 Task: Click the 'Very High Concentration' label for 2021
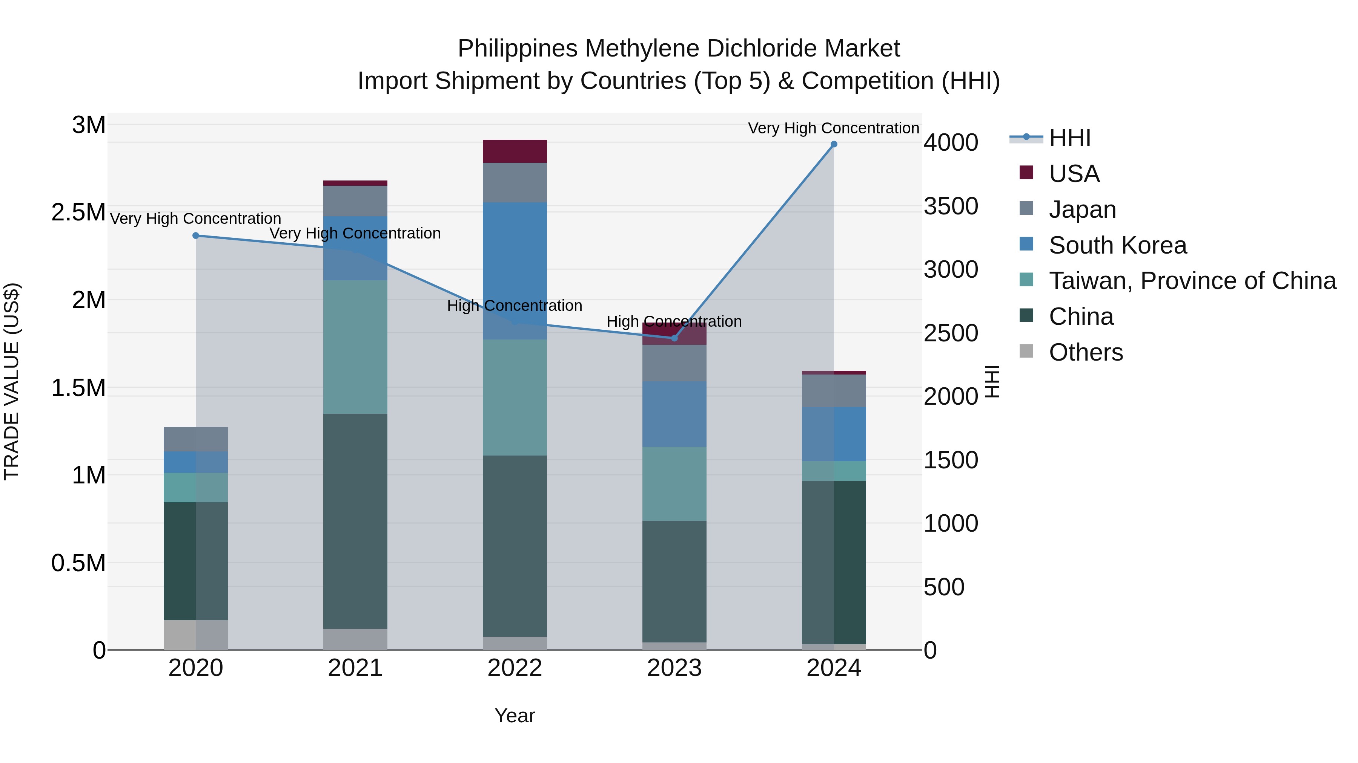(355, 233)
